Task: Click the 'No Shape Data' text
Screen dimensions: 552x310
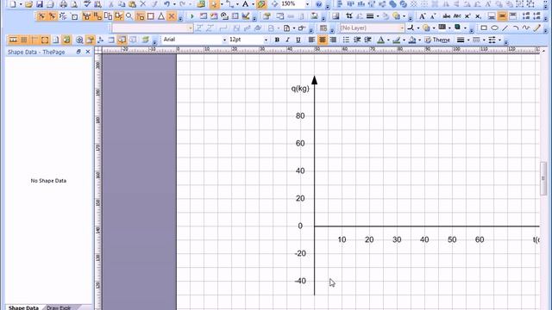Action: [48, 181]
